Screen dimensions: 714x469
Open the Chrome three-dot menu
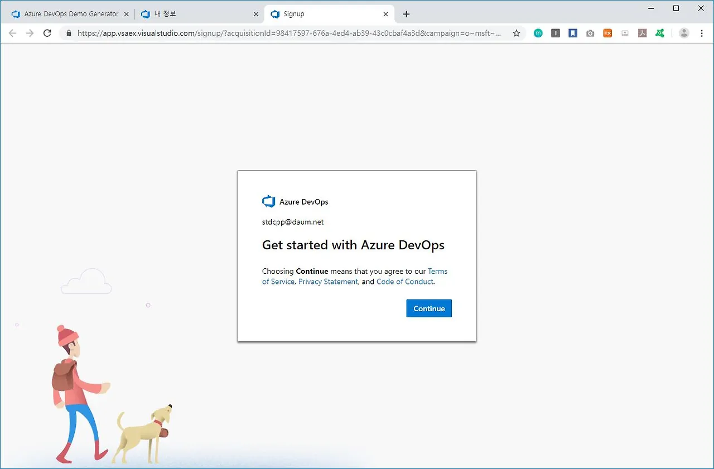tap(702, 33)
